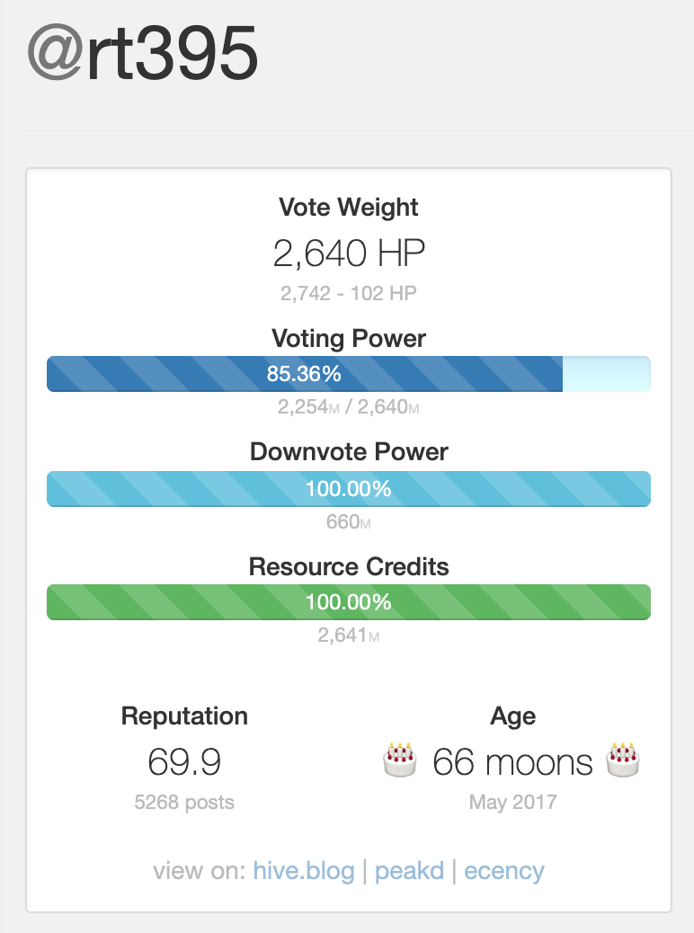Click the Voting Power 85.36% progress bar
Viewport: 694px width, 933px height.
304,374
